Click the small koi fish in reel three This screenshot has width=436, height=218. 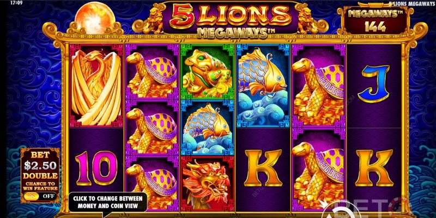[208, 128]
